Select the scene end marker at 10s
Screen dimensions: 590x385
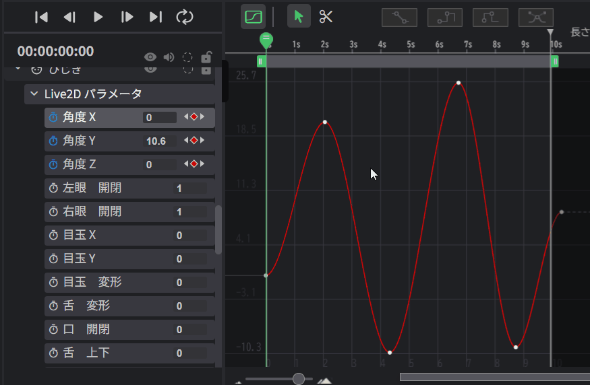(550, 32)
